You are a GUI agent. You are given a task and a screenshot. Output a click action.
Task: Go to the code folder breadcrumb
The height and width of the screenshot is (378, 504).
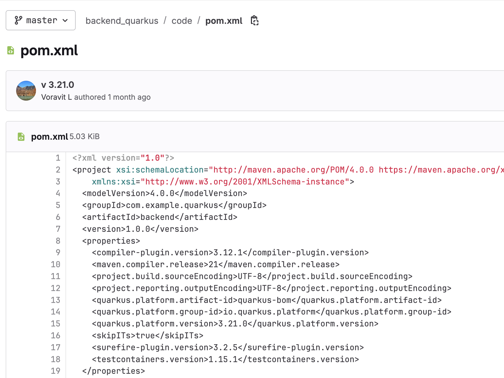[182, 21]
